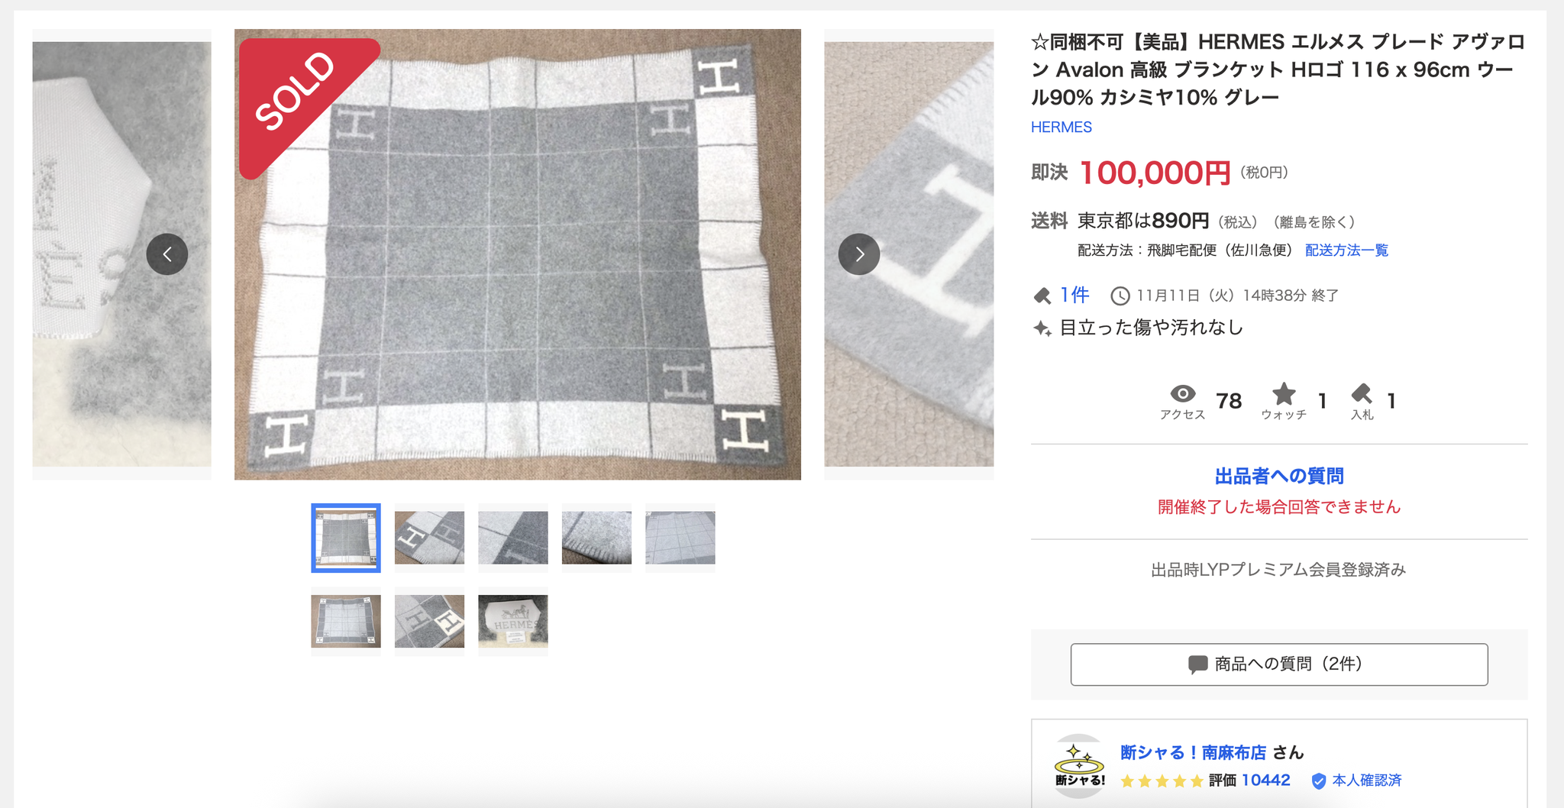The width and height of the screenshot is (1564, 808).
Task: Click the clock icon by end time
Action: pyautogui.click(x=1120, y=296)
